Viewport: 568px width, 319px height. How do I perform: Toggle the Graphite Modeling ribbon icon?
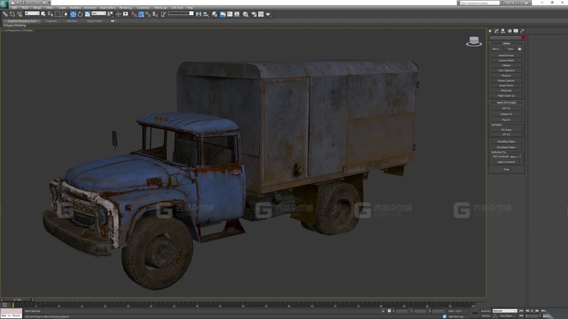(x=222, y=14)
